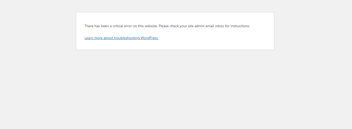Click the critical error message sentence
Image resolution: width=352 pixels, height=129 pixels.
coord(167,26)
